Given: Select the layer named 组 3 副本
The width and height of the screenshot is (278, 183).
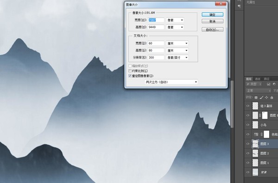Looking at the screenshot, I should point(266,106).
